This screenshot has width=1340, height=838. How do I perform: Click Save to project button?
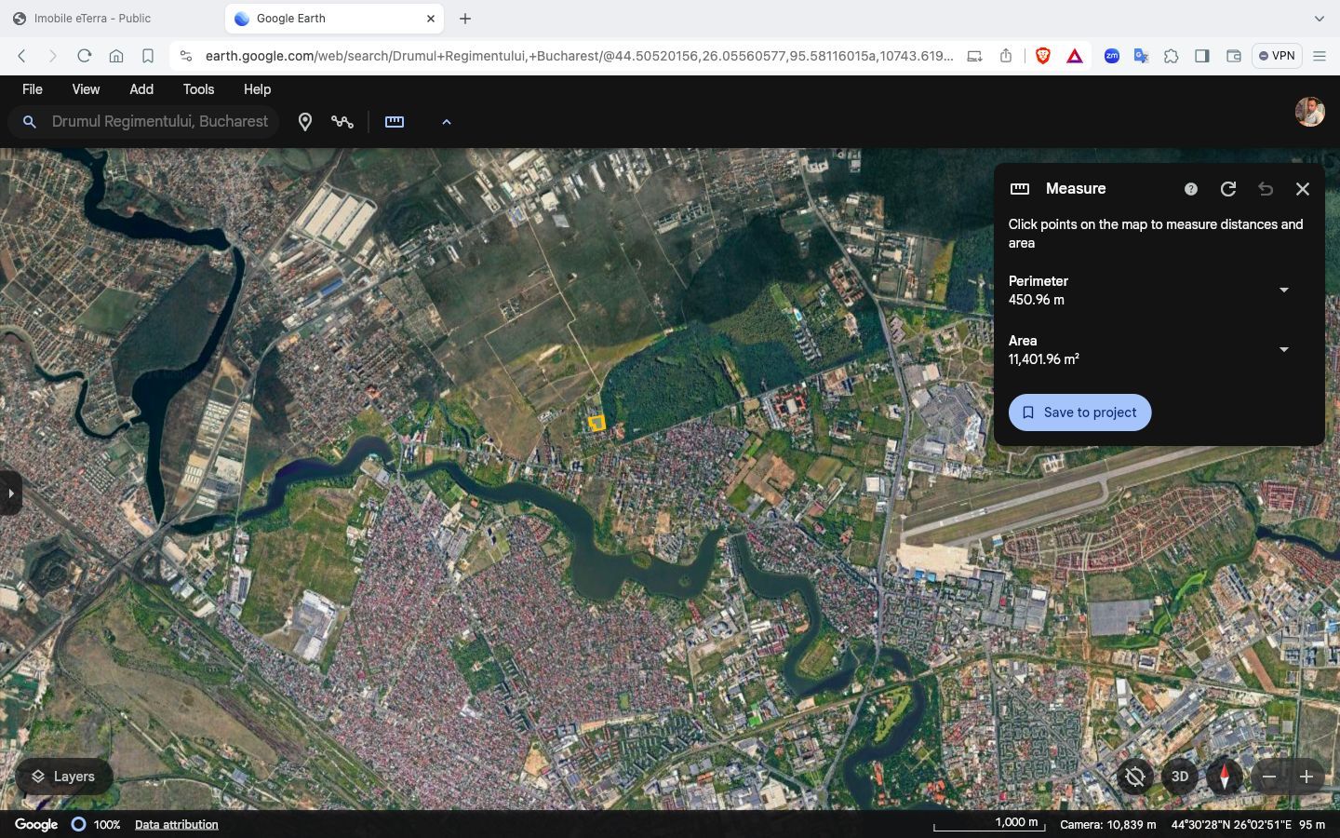click(1079, 412)
